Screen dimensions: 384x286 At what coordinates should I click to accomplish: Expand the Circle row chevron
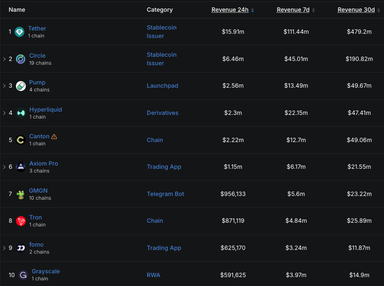coord(4,59)
